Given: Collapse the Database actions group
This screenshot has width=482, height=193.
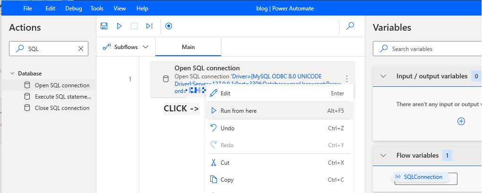Looking at the screenshot, I should tap(12, 74).
